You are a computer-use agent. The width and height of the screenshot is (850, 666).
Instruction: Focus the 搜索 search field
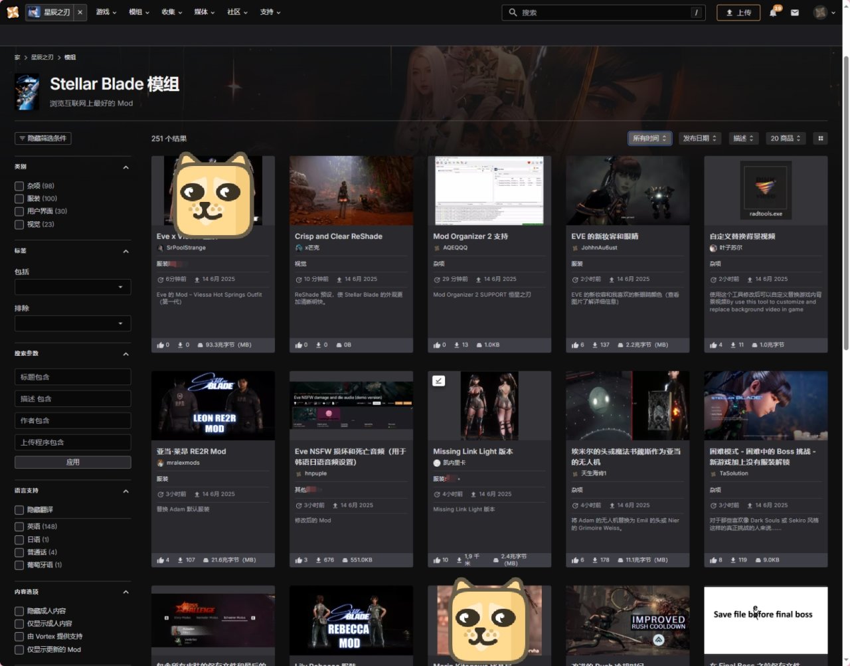[604, 13]
